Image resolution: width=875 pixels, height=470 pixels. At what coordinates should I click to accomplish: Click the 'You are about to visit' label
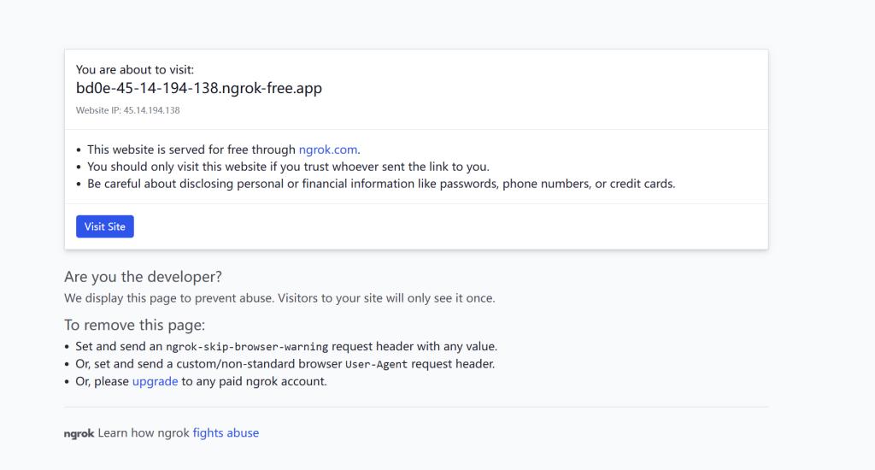(x=134, y=69)
